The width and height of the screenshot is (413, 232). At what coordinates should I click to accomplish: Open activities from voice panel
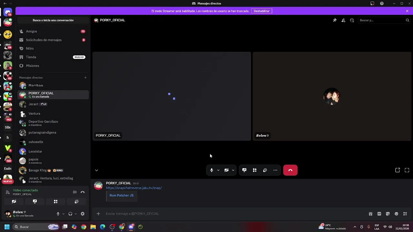pos(55,202)
